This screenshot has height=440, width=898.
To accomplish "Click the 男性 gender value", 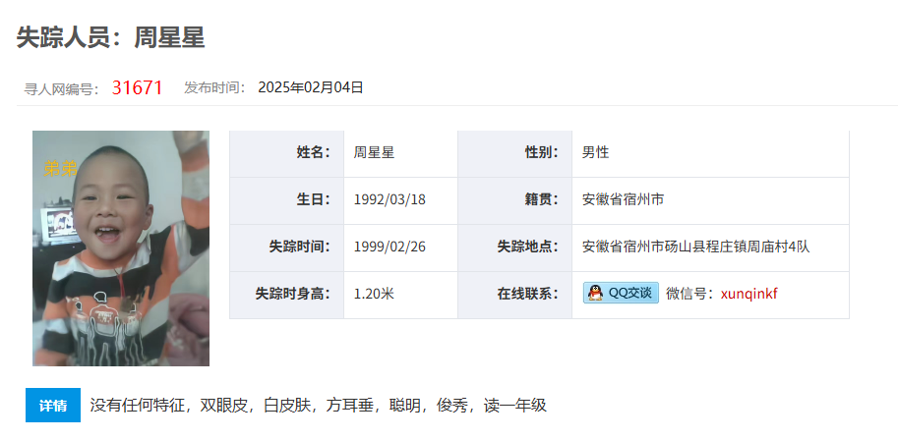I will [x=595, y=152].
